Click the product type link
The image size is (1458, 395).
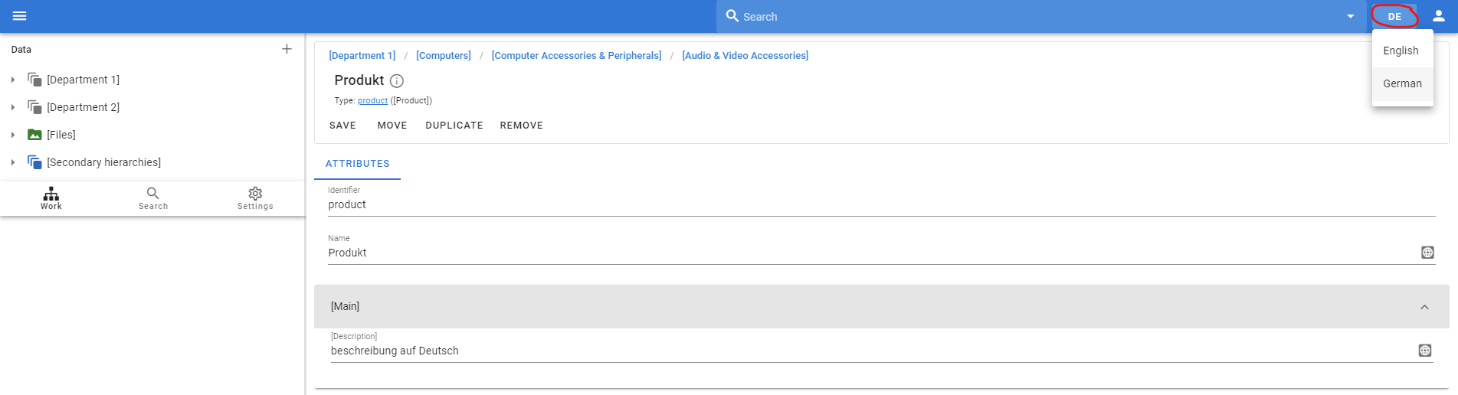372,101
